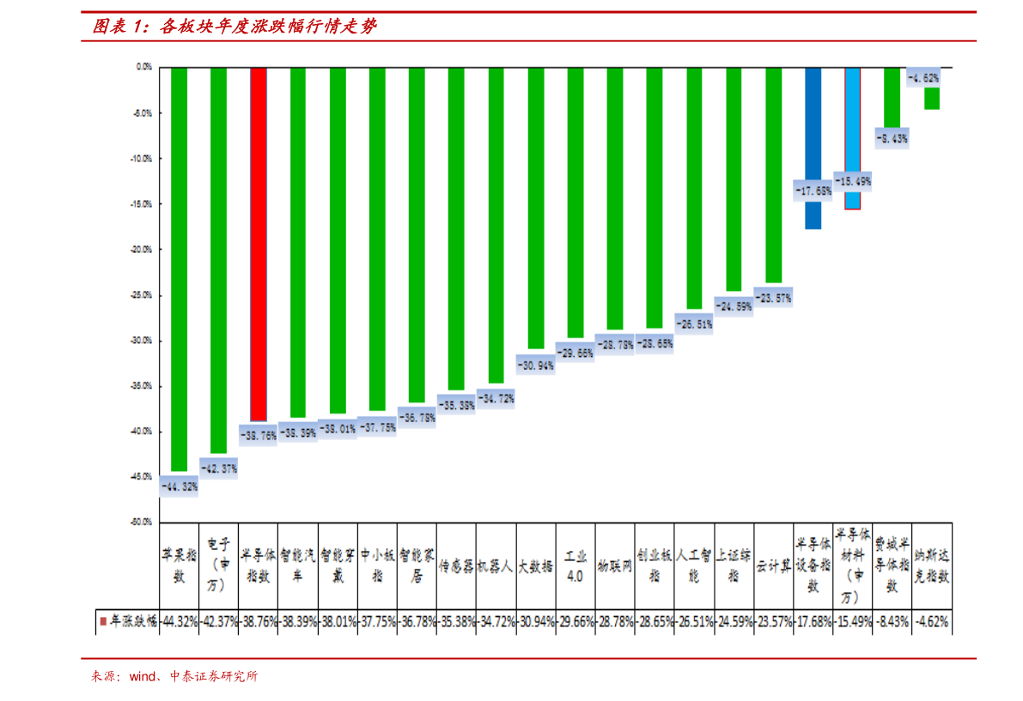Click the -44.32% data label
Image resolution: width=1023 pixels, height=701 pixels.
click(179, 486)
